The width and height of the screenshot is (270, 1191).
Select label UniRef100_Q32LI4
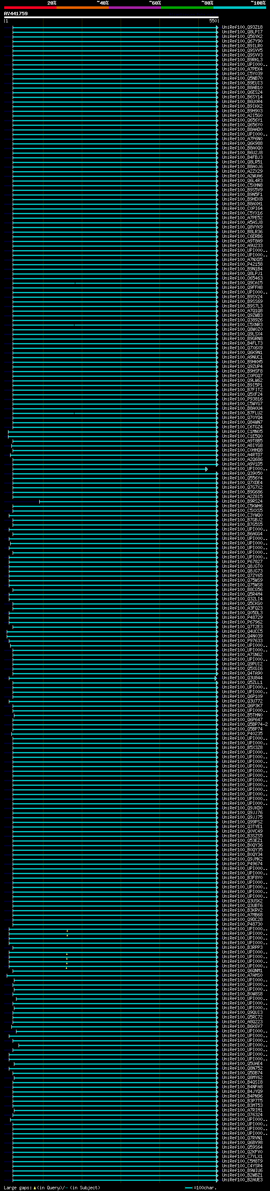coord(242,599)
